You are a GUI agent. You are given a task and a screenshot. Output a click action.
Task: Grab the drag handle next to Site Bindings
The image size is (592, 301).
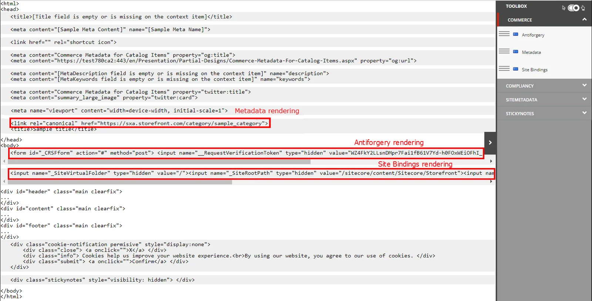coord(504,69)
